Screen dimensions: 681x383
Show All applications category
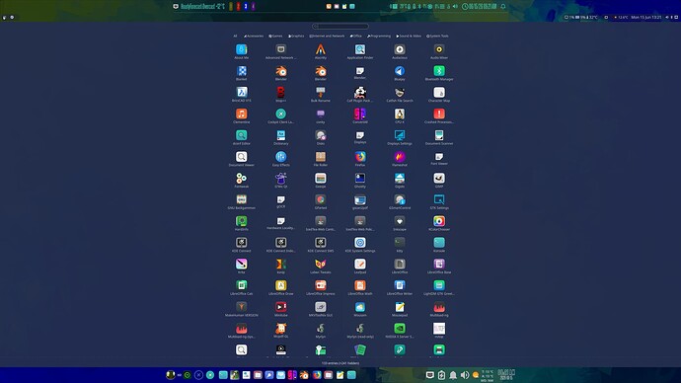tap(235, 37)
